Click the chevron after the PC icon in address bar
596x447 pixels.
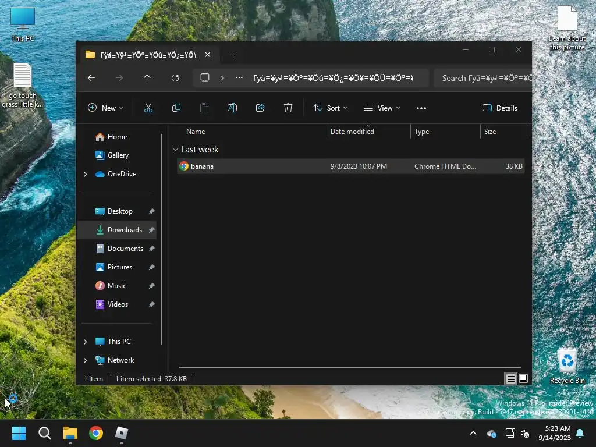[222, 78]
